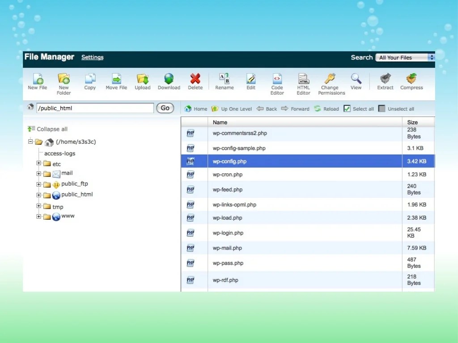Click the Rename icon
The height and width of the screenshot is (343, 458).
click(224, 81)
